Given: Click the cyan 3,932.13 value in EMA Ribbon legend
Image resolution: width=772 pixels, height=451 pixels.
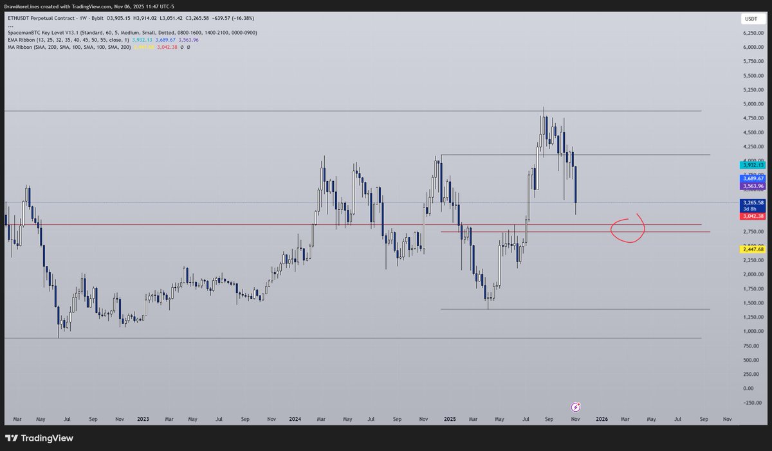Looking at the screenshot, I should 143,40.
